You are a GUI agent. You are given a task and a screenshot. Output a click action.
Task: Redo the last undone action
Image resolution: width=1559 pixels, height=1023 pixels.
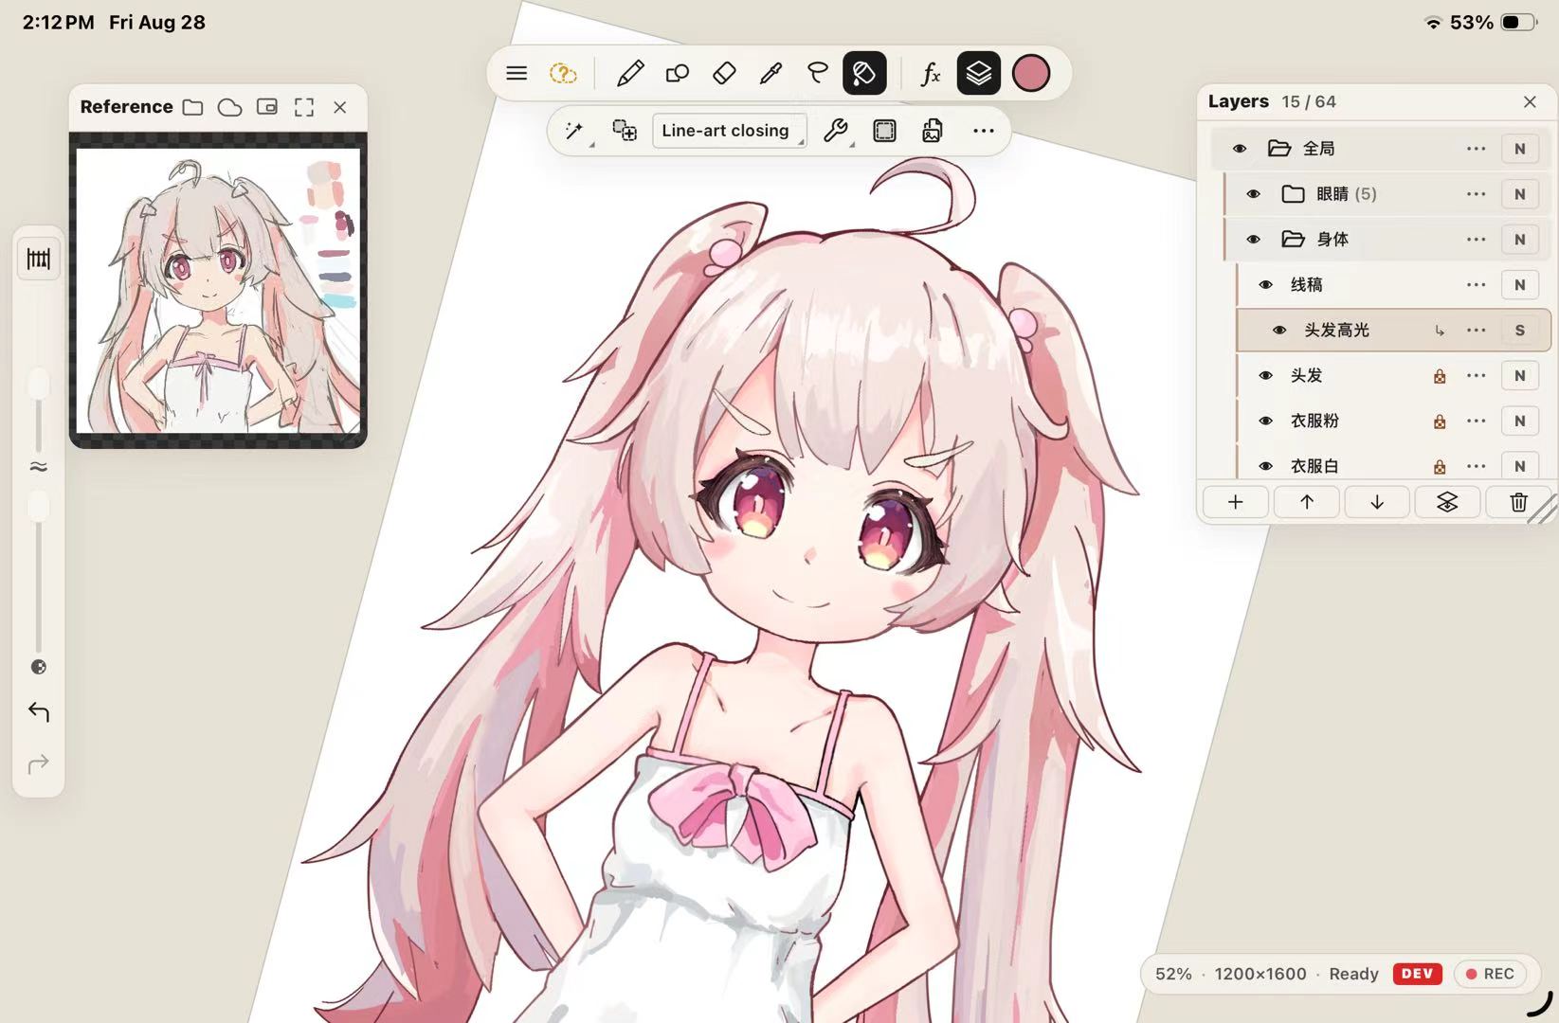[39, 763]
